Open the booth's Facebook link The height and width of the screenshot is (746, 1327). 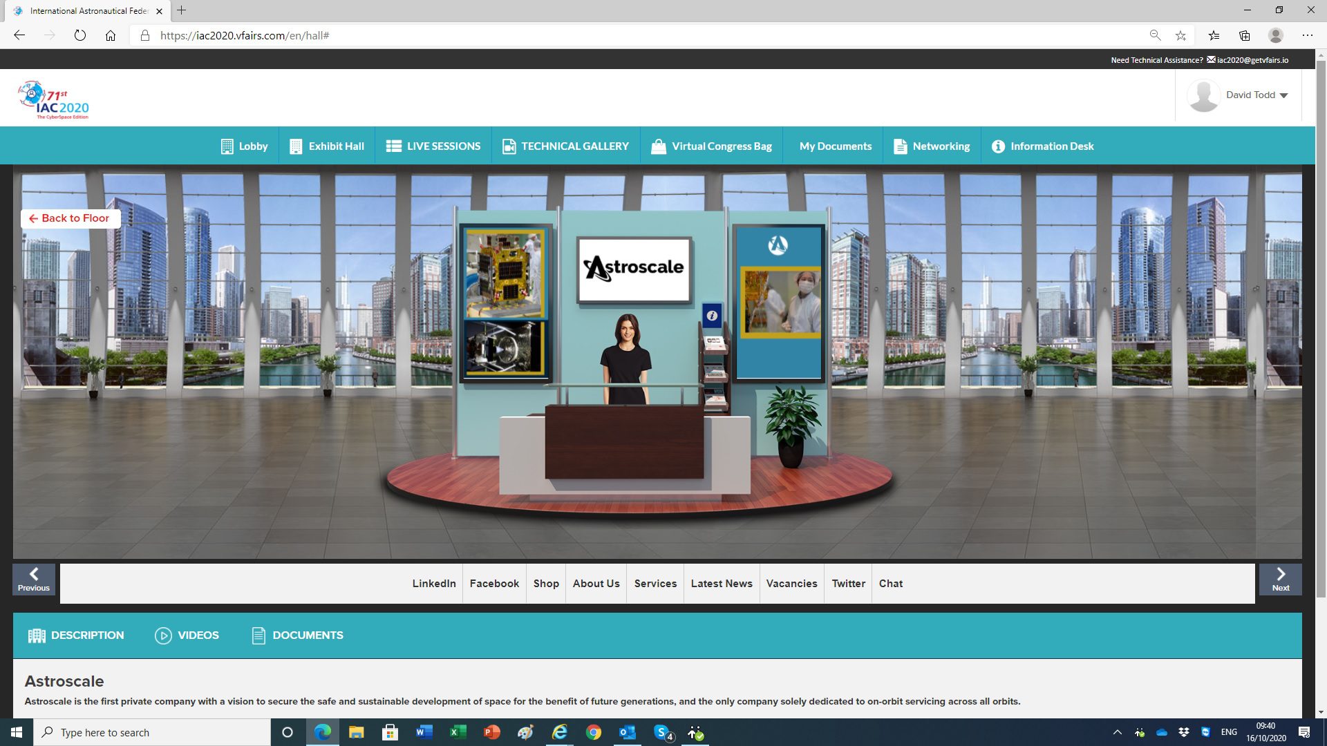494,584
